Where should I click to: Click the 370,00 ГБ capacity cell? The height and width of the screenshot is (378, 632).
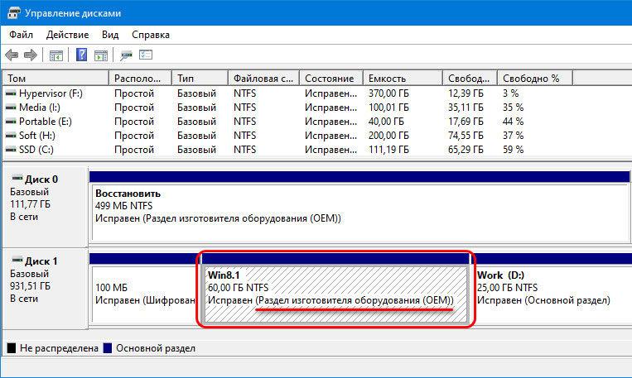pos(388,93)
